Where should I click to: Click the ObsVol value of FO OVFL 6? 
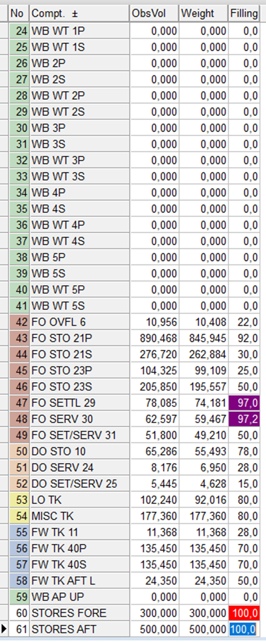[x=154, y=322]
